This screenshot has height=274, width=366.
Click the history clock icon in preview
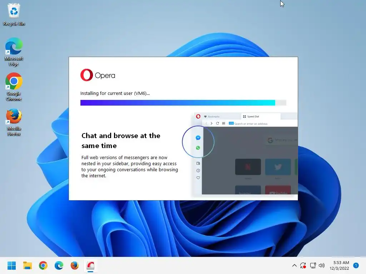click(198, 171)
